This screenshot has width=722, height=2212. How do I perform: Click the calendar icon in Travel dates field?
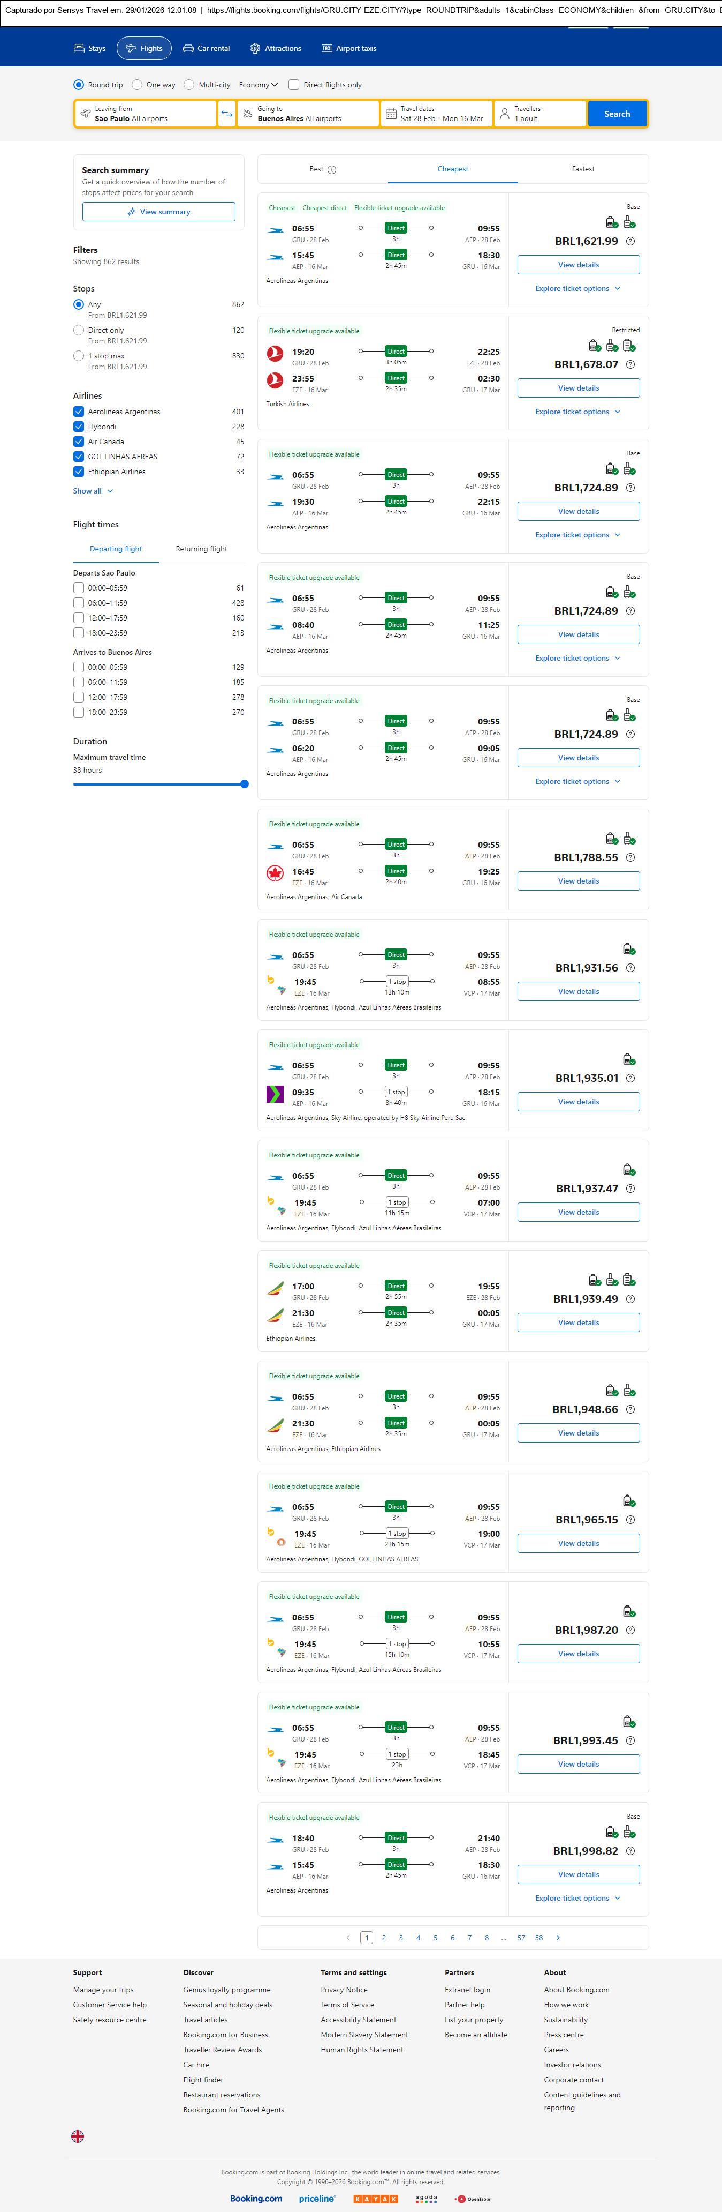pyautogui.click(x=391, y=114)
